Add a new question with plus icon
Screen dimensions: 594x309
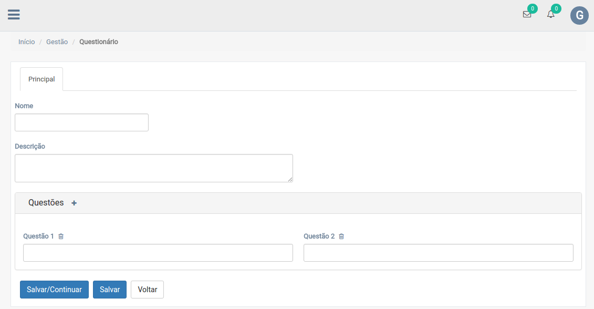[x=74, y=203]
